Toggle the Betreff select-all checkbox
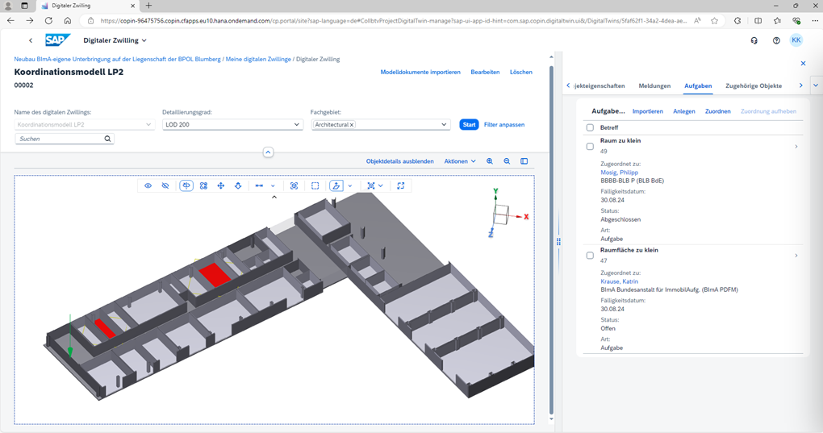 590,127
